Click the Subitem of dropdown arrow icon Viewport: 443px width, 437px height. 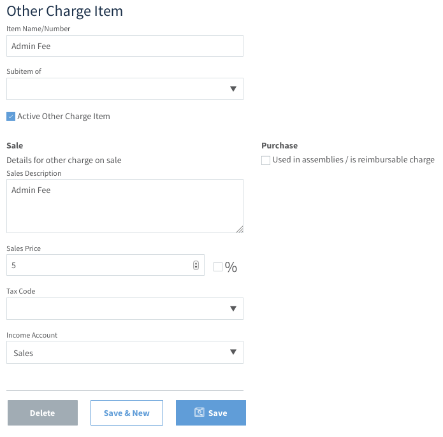(233, 89)
